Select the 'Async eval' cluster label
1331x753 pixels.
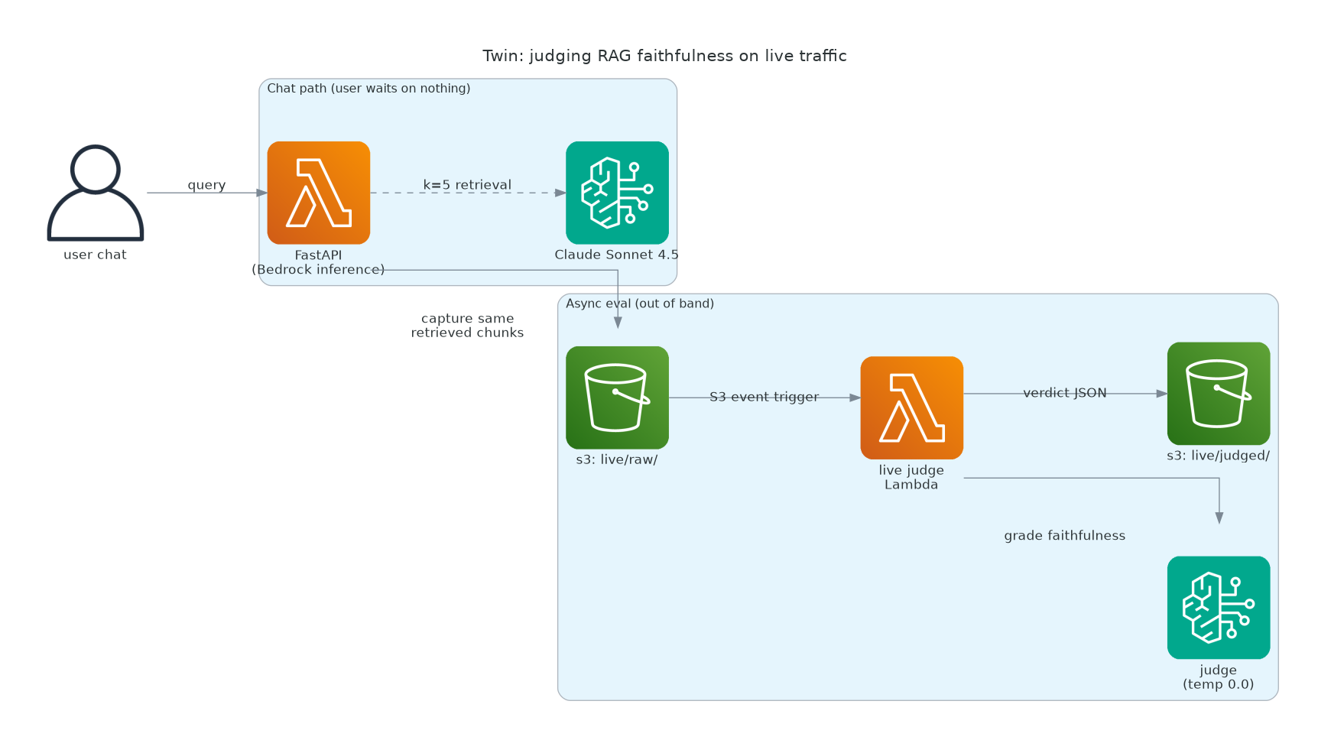click(640, 303)
